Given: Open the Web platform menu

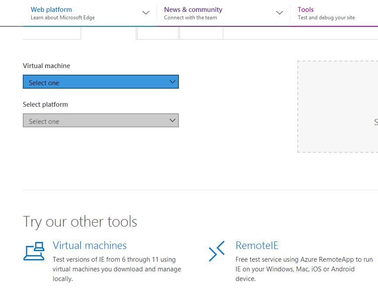Looking at the screenshot, I should [51, 10].
